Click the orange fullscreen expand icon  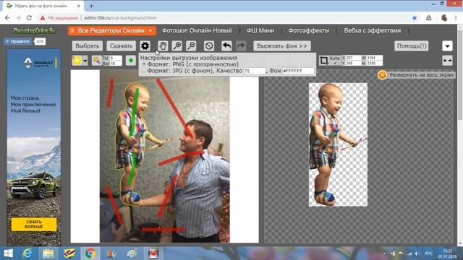tap(382, 75)
